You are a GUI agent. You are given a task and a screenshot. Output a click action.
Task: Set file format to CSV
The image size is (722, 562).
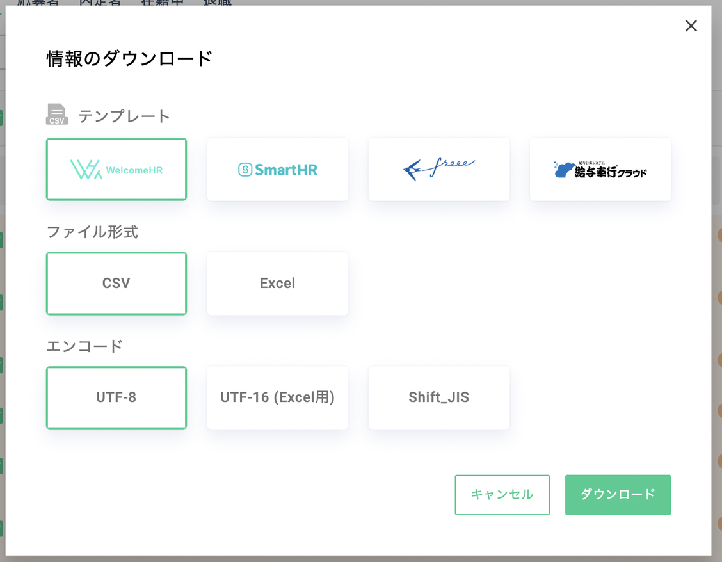[116, 284]
